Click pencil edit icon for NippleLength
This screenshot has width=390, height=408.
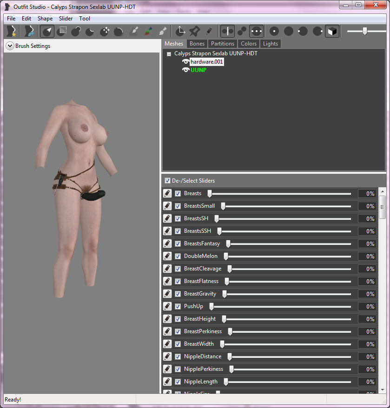(167, 382)
